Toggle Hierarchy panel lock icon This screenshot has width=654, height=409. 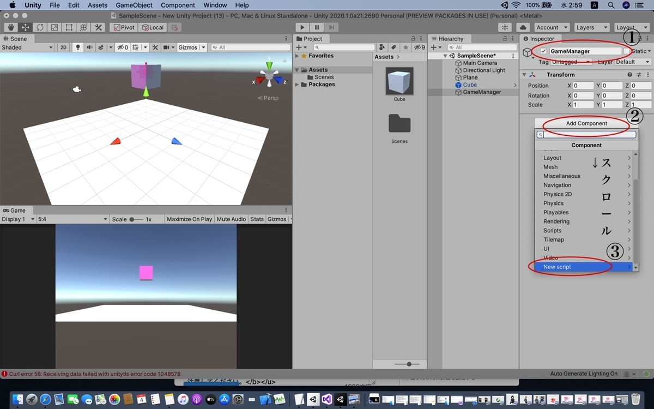pos(505,38)
